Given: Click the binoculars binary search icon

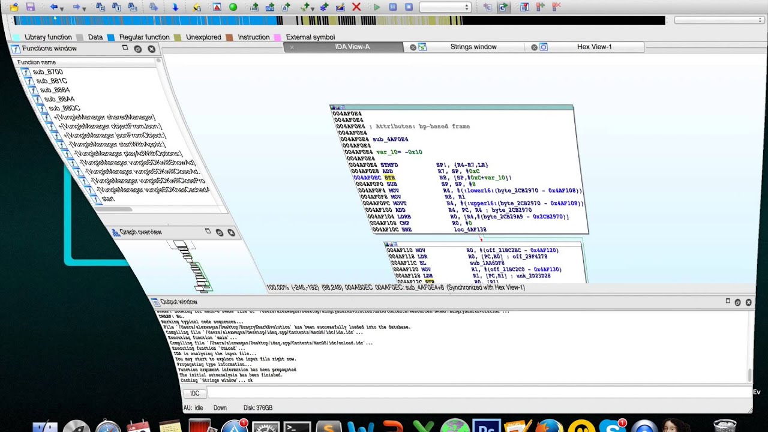Looking at the screenshot, I should (x=133, y=7).
